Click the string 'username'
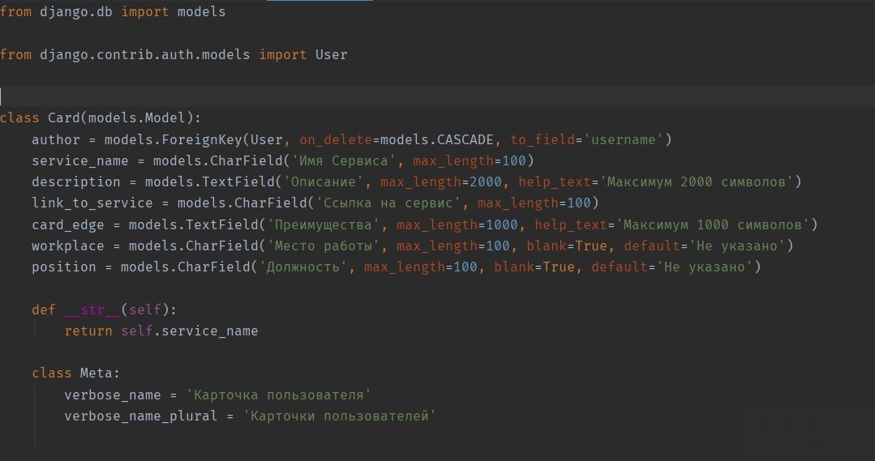Screen dimensions: 875x461 click(x=624, y=140)
